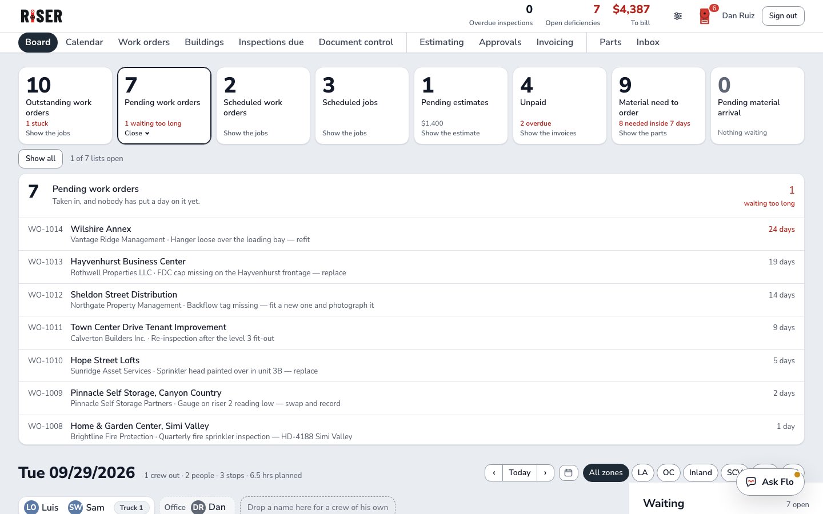
Task: Open the calendar date picker icon
Action: [568, 473]
